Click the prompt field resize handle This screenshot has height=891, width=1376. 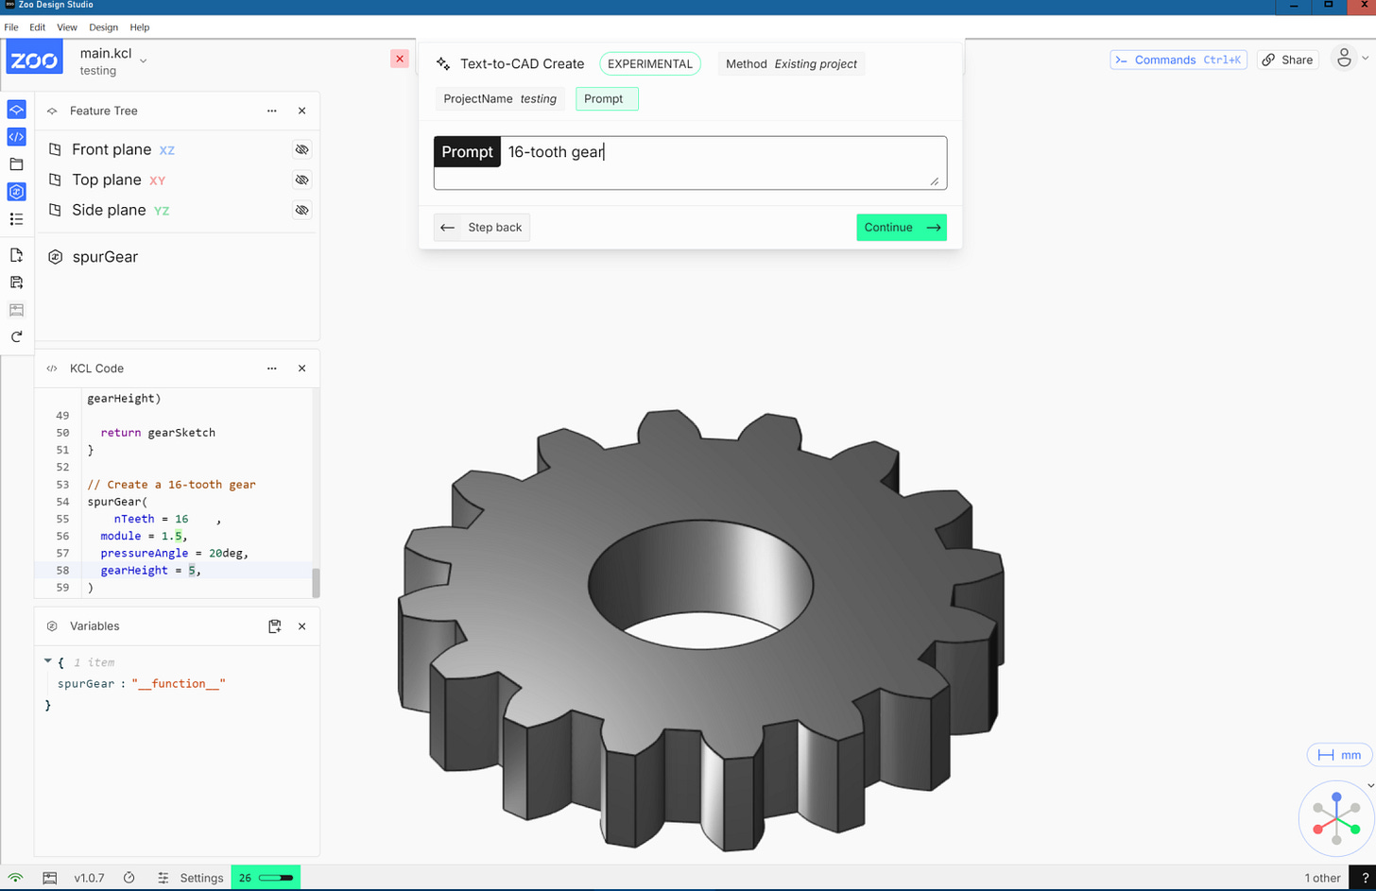[935, 181]
